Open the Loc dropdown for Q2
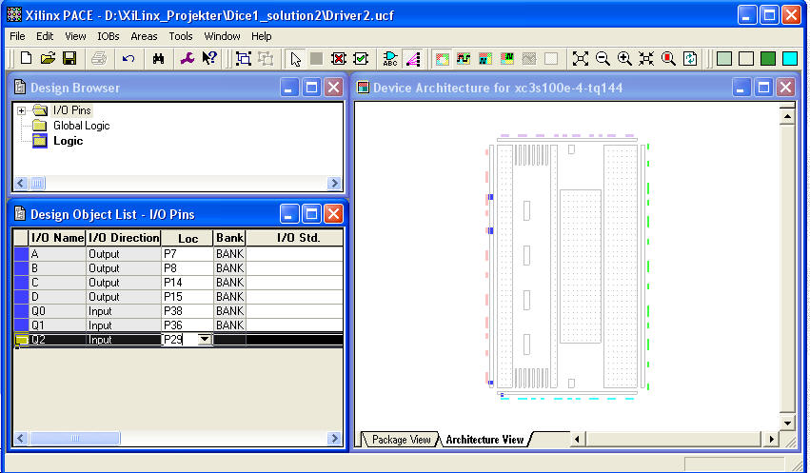This screenshot has width=810, height=473. point(205,339)
